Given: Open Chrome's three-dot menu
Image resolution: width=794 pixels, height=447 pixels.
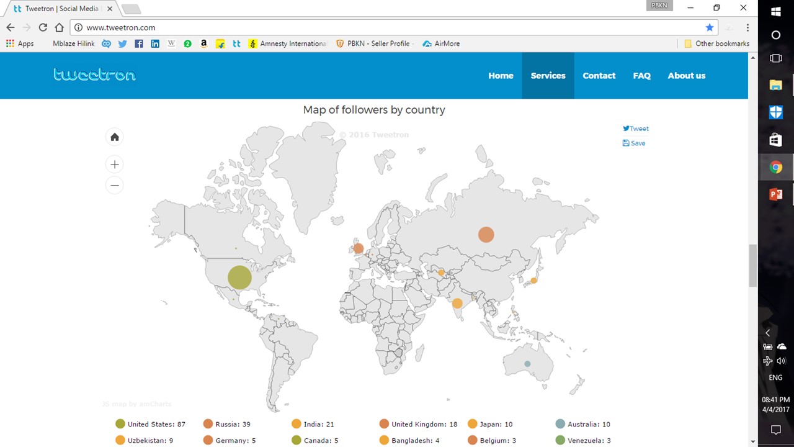Looking at the screenshot, I should [x=747, y=27].
